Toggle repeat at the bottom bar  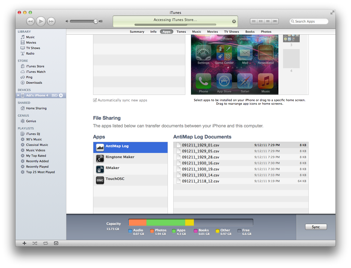(x=46, y=243)
